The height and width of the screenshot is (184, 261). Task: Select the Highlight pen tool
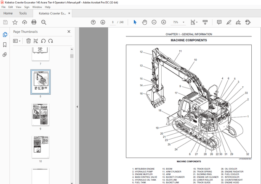(229, 22)
